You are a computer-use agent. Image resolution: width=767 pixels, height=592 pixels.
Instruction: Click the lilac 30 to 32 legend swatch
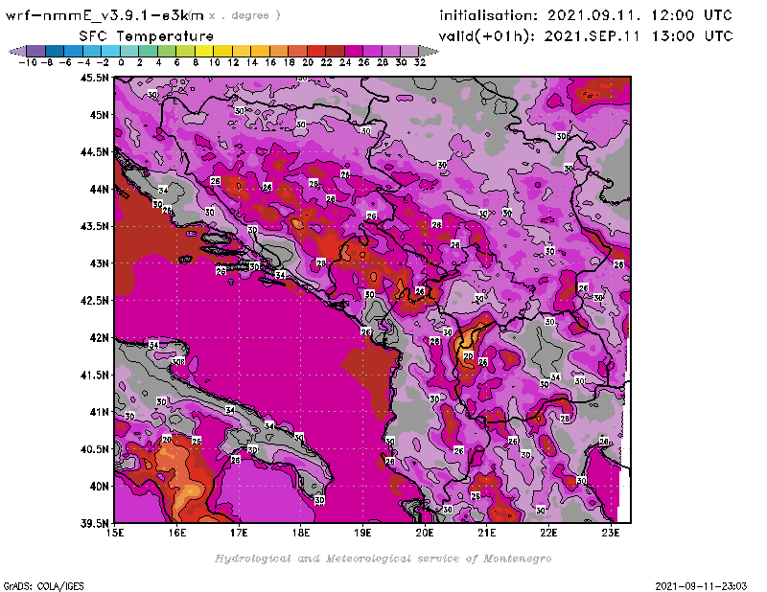pyautogui.click(x=409, y=51)
